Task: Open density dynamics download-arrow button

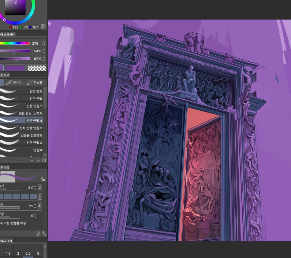Action: click(x=40, y=206)
